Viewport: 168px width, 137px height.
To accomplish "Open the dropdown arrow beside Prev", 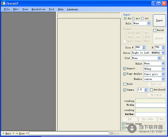I will point(27,133).
